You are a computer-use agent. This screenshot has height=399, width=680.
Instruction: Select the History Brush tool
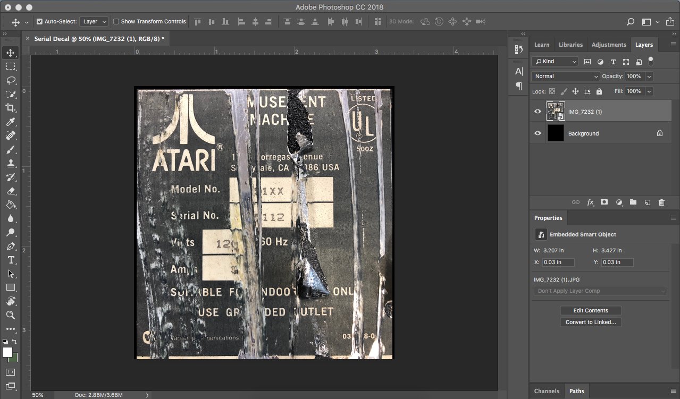11,177
